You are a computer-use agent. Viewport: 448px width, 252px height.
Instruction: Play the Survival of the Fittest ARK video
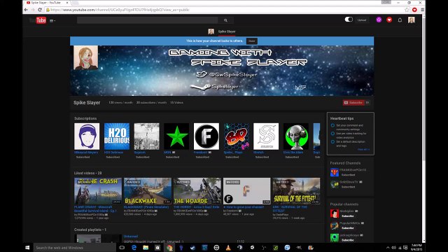click(297, 191)
